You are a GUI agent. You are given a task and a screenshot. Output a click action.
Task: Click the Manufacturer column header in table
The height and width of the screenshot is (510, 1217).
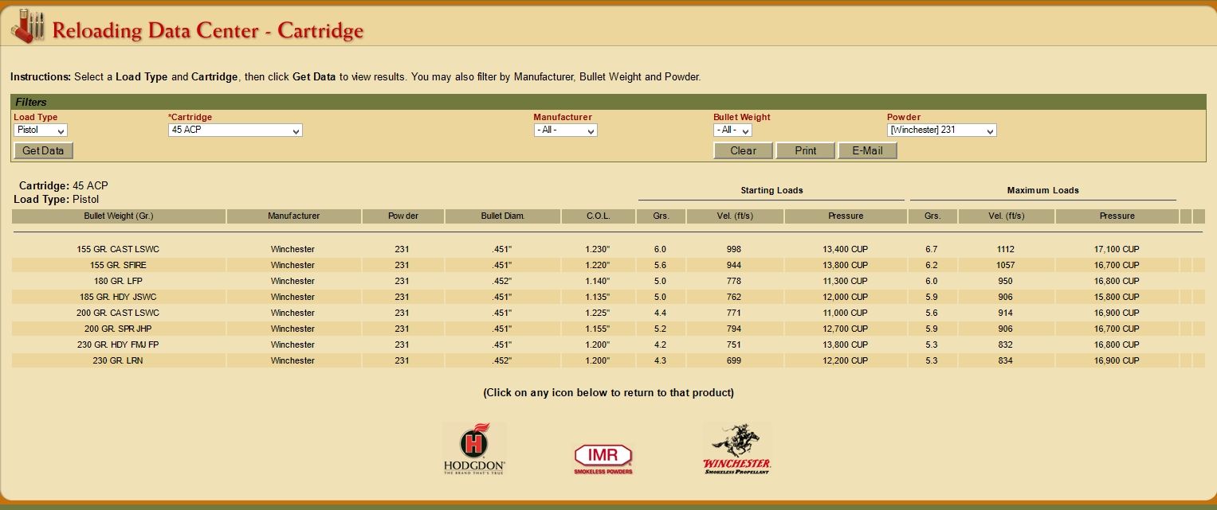(293, 216)
